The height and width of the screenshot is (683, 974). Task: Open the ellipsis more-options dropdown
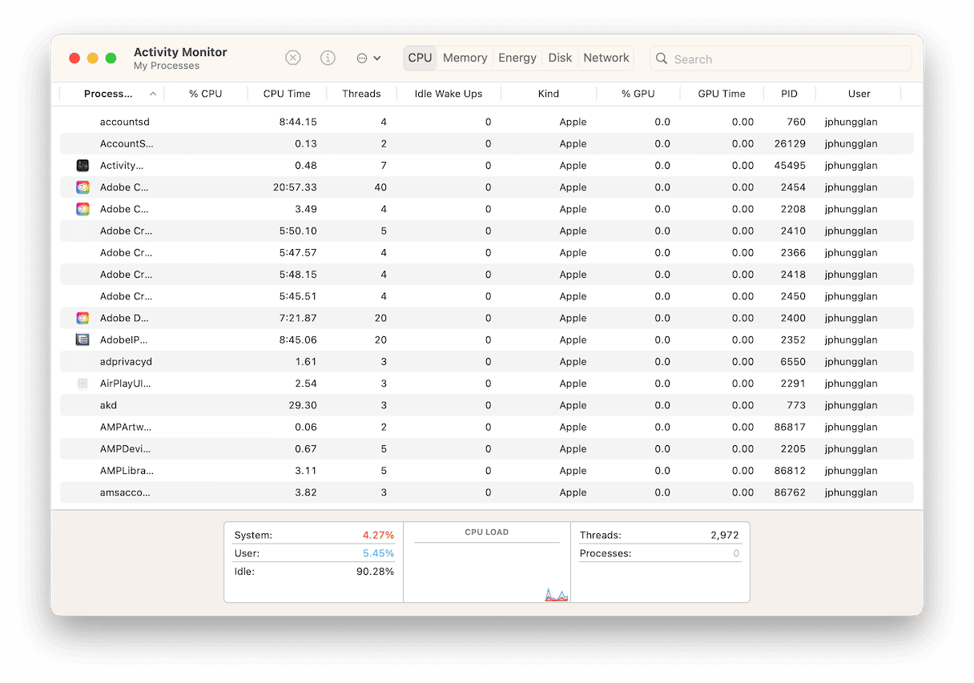coord(368,58)
